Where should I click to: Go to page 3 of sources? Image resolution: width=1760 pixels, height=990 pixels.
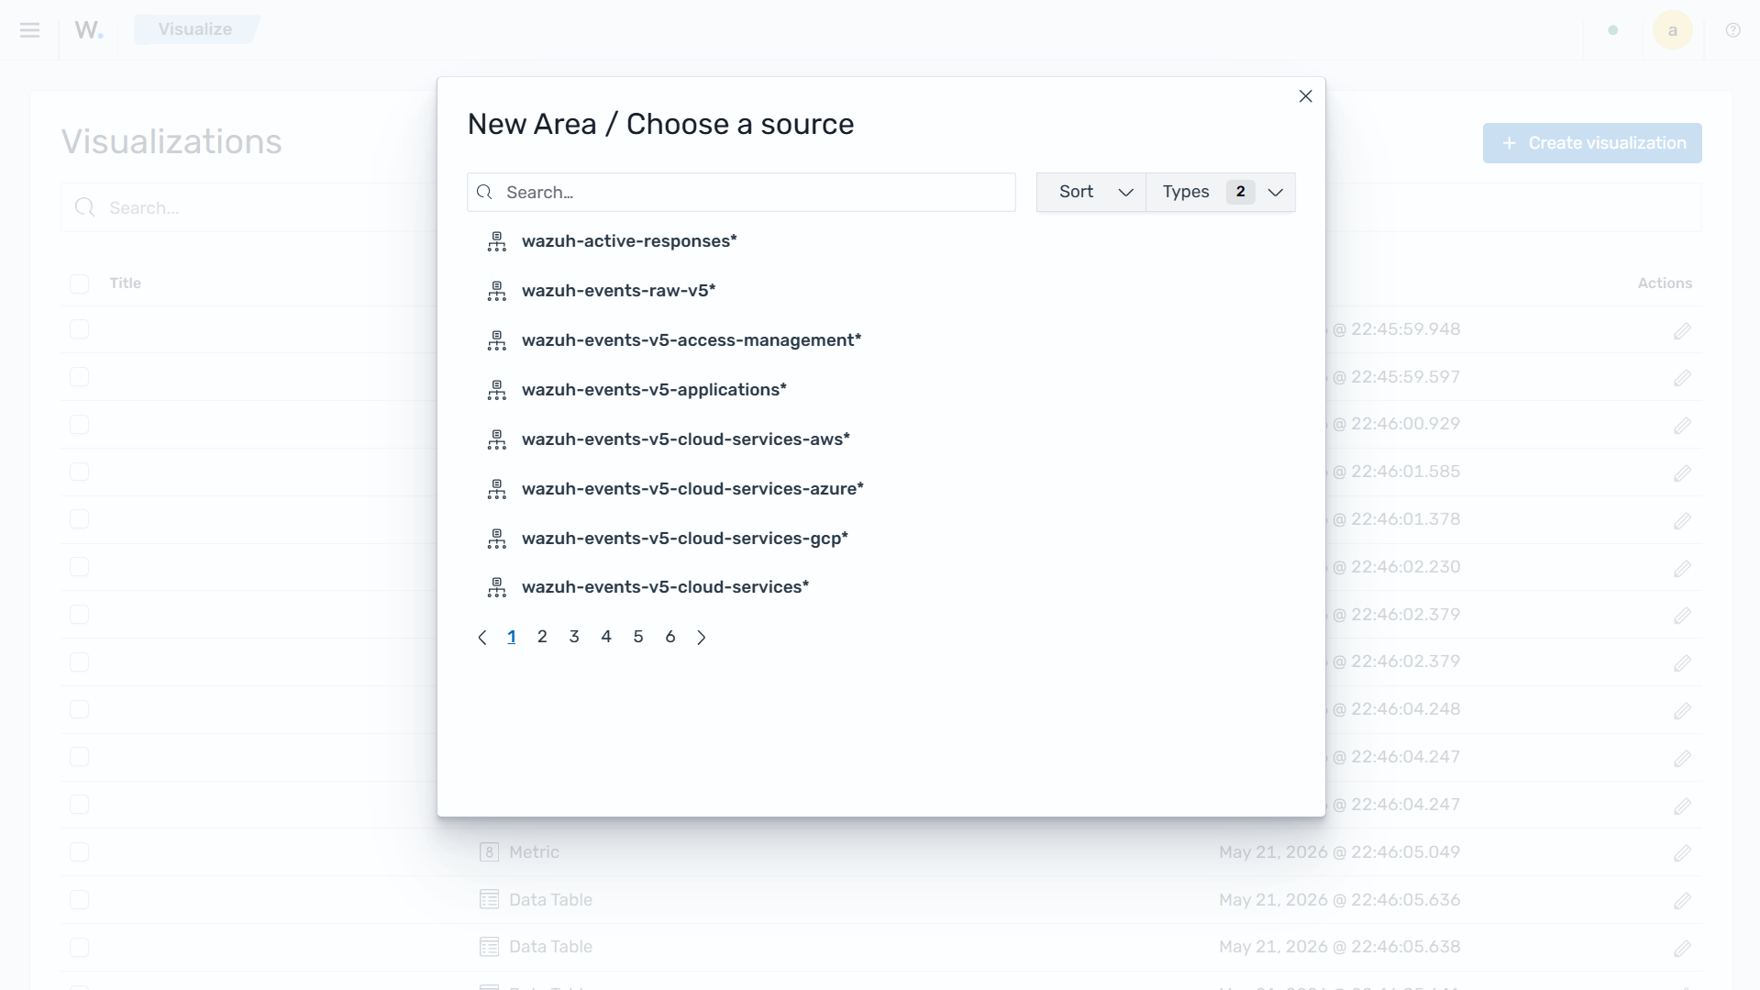[x=574, y=637]
